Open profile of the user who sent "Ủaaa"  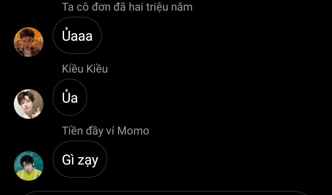tap(29, 42)
